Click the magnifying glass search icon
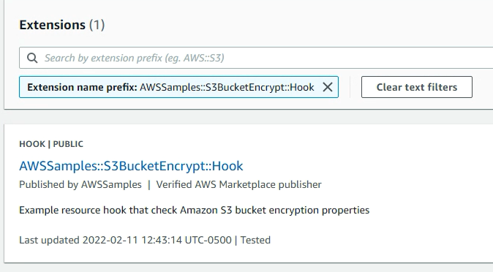 coord(32,58)
